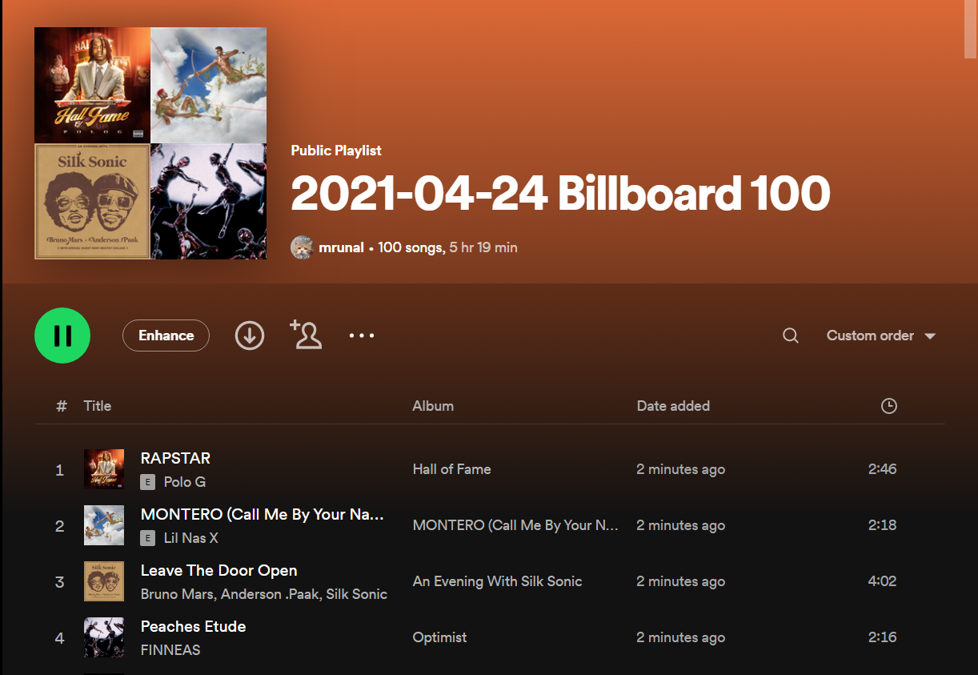Open the invite collaborators icon
Image resolution: width=978 pixels, height=675 pixels.
pyautogui.click(x=305, y=335)
